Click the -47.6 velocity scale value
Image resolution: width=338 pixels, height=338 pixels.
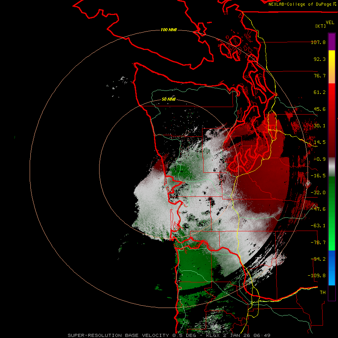318,209
